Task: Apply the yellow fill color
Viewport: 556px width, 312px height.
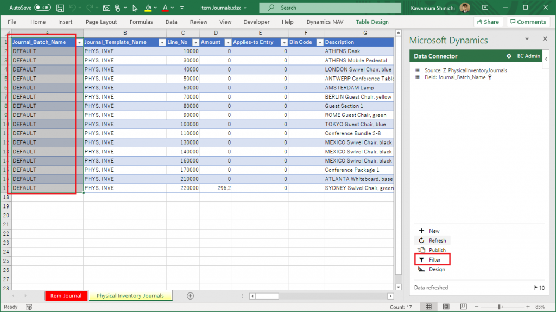Action: [x=148, y=8]
